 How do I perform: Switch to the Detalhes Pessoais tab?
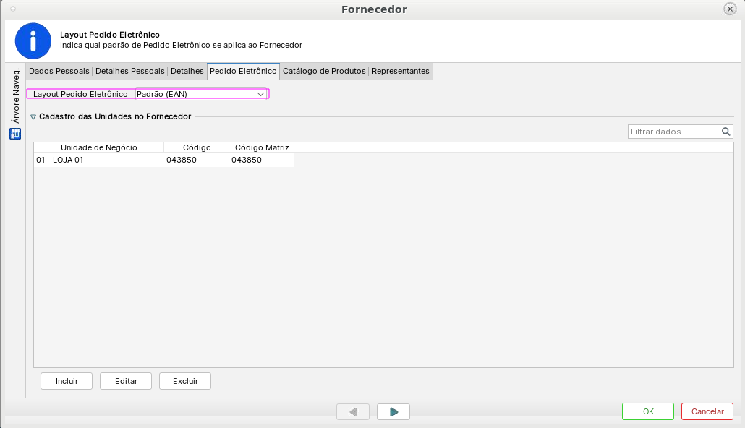point(129,71)
